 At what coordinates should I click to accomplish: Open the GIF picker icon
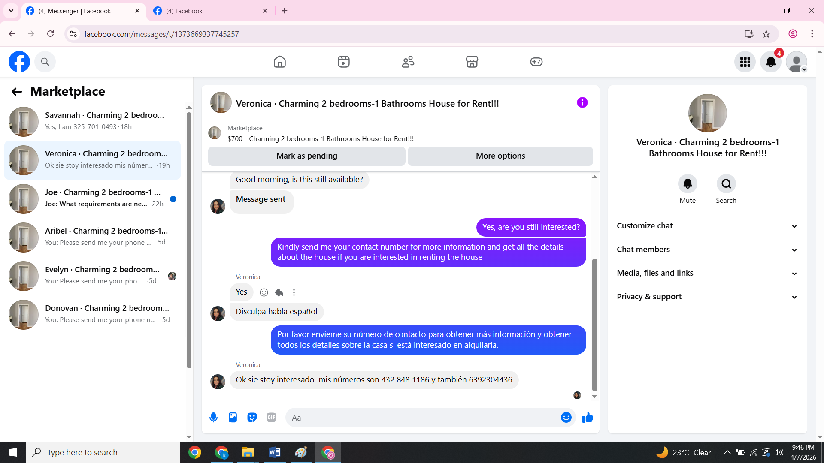[x=271, y=418]
